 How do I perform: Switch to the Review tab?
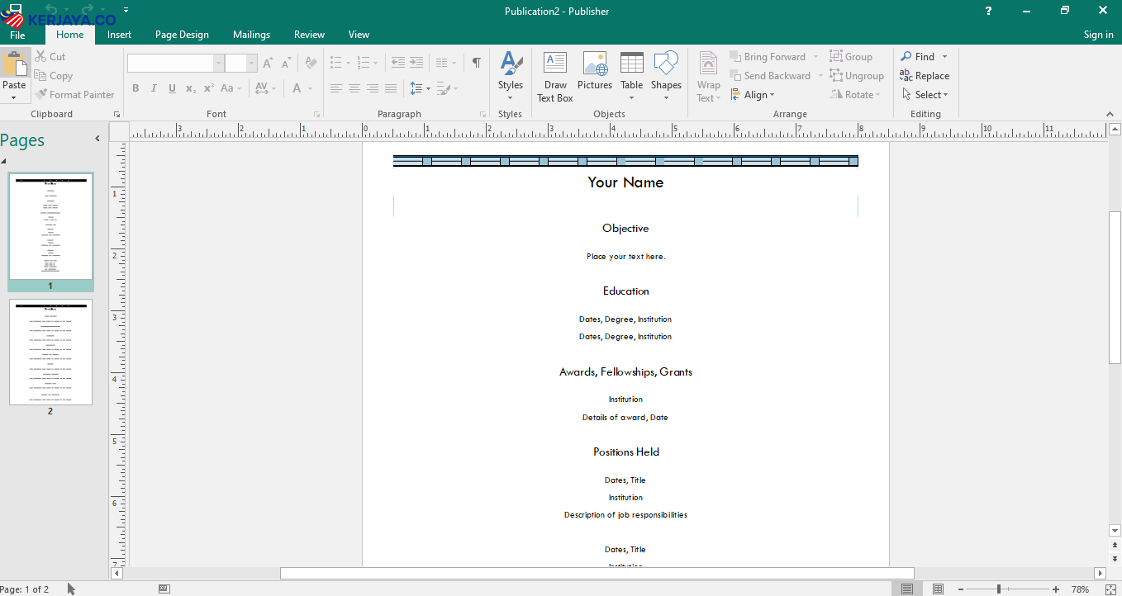click(x=309, y=35)
